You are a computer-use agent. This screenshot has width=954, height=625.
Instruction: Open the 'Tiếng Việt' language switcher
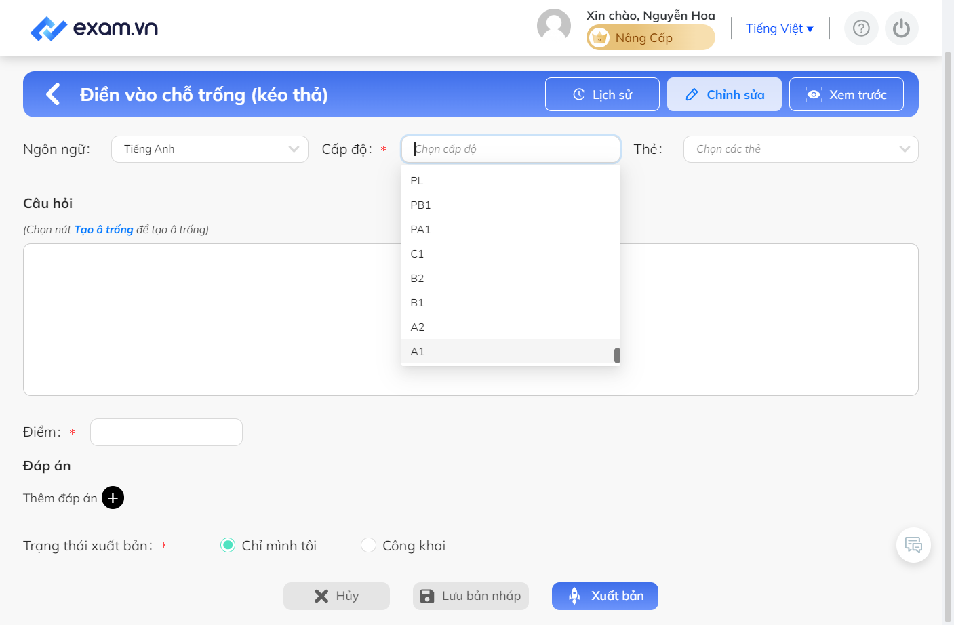click(x=780, y=28)
